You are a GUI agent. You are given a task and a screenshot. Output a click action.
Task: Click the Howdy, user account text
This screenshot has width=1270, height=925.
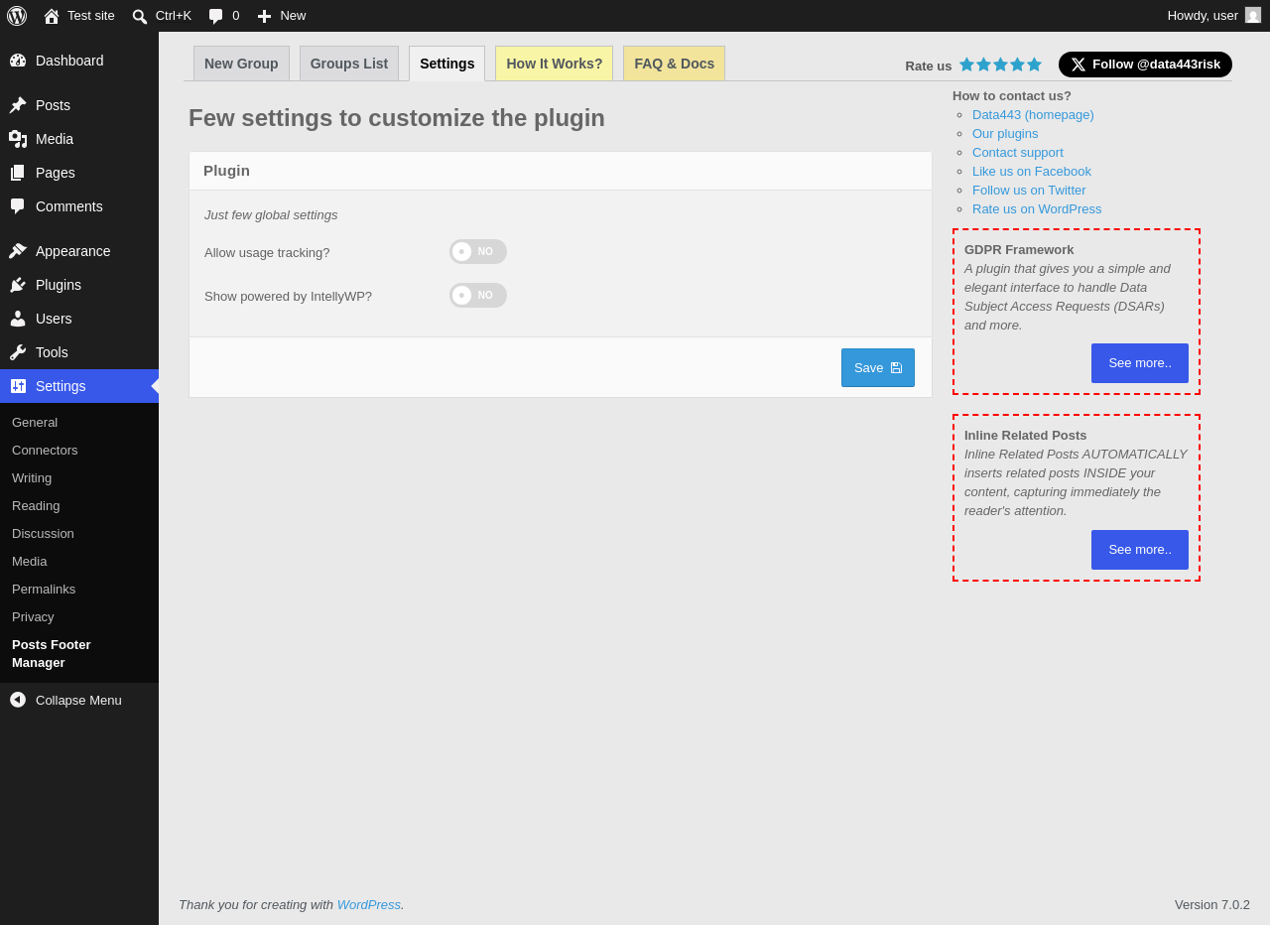1203,16
